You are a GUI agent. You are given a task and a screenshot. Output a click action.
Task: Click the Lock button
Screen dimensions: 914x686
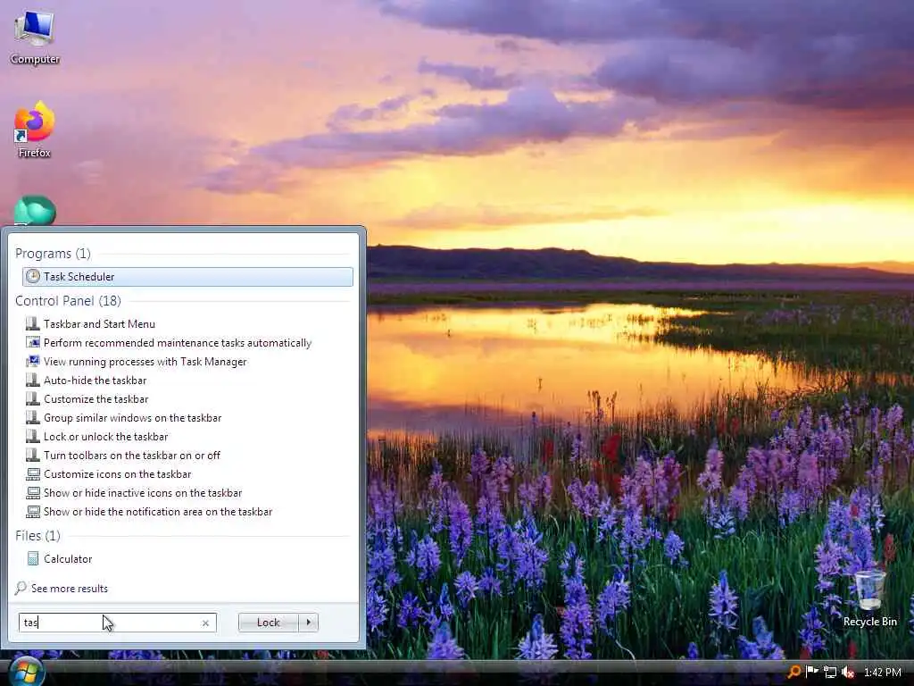tap(268, 623)
